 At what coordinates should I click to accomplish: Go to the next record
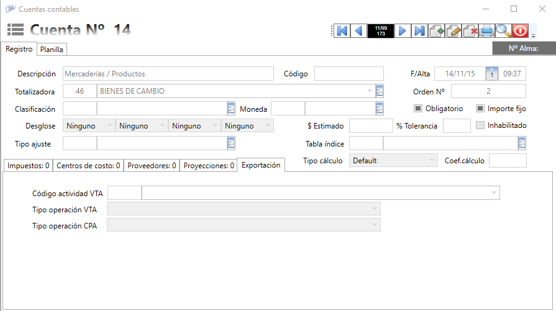tap(403, 30)
